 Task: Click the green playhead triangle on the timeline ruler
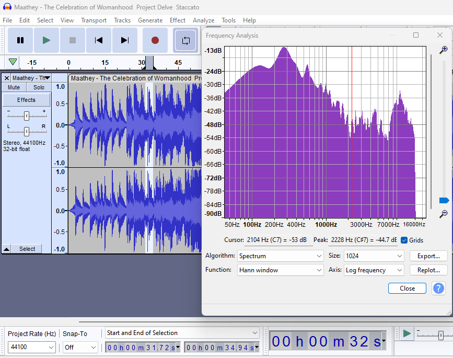tap(13, 62)
